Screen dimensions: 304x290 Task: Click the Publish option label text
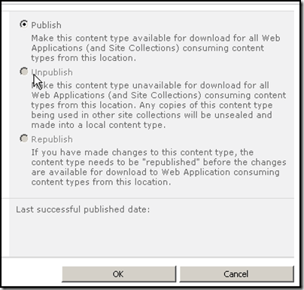tap(46, 25)
